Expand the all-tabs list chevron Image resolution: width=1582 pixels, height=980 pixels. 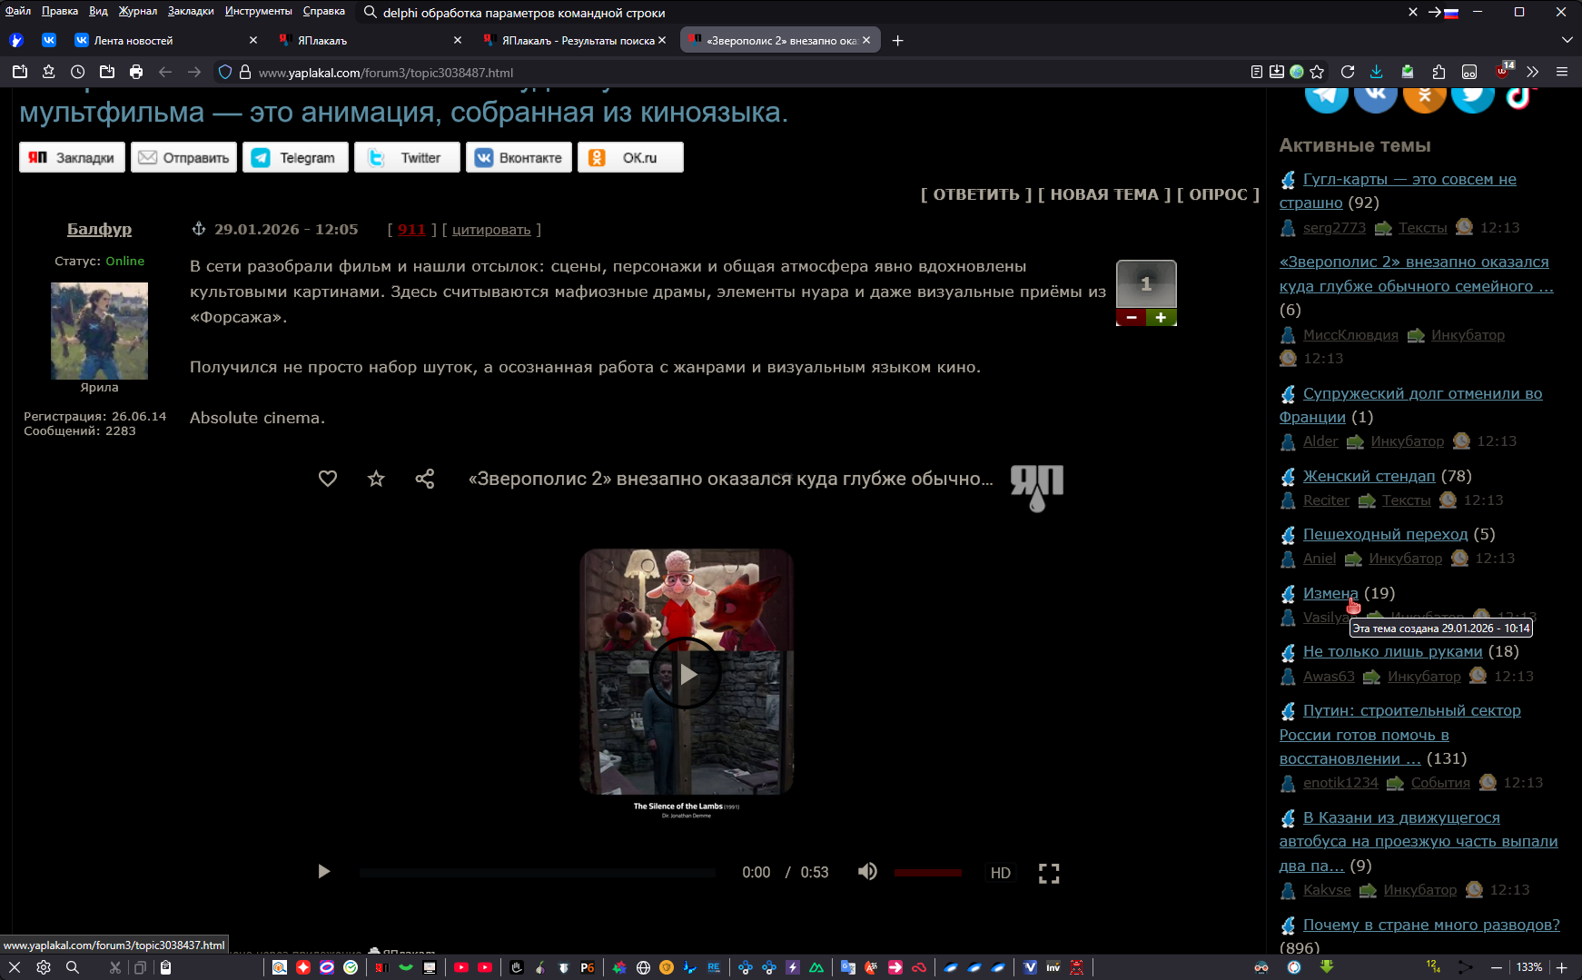tap(1567, 40)
